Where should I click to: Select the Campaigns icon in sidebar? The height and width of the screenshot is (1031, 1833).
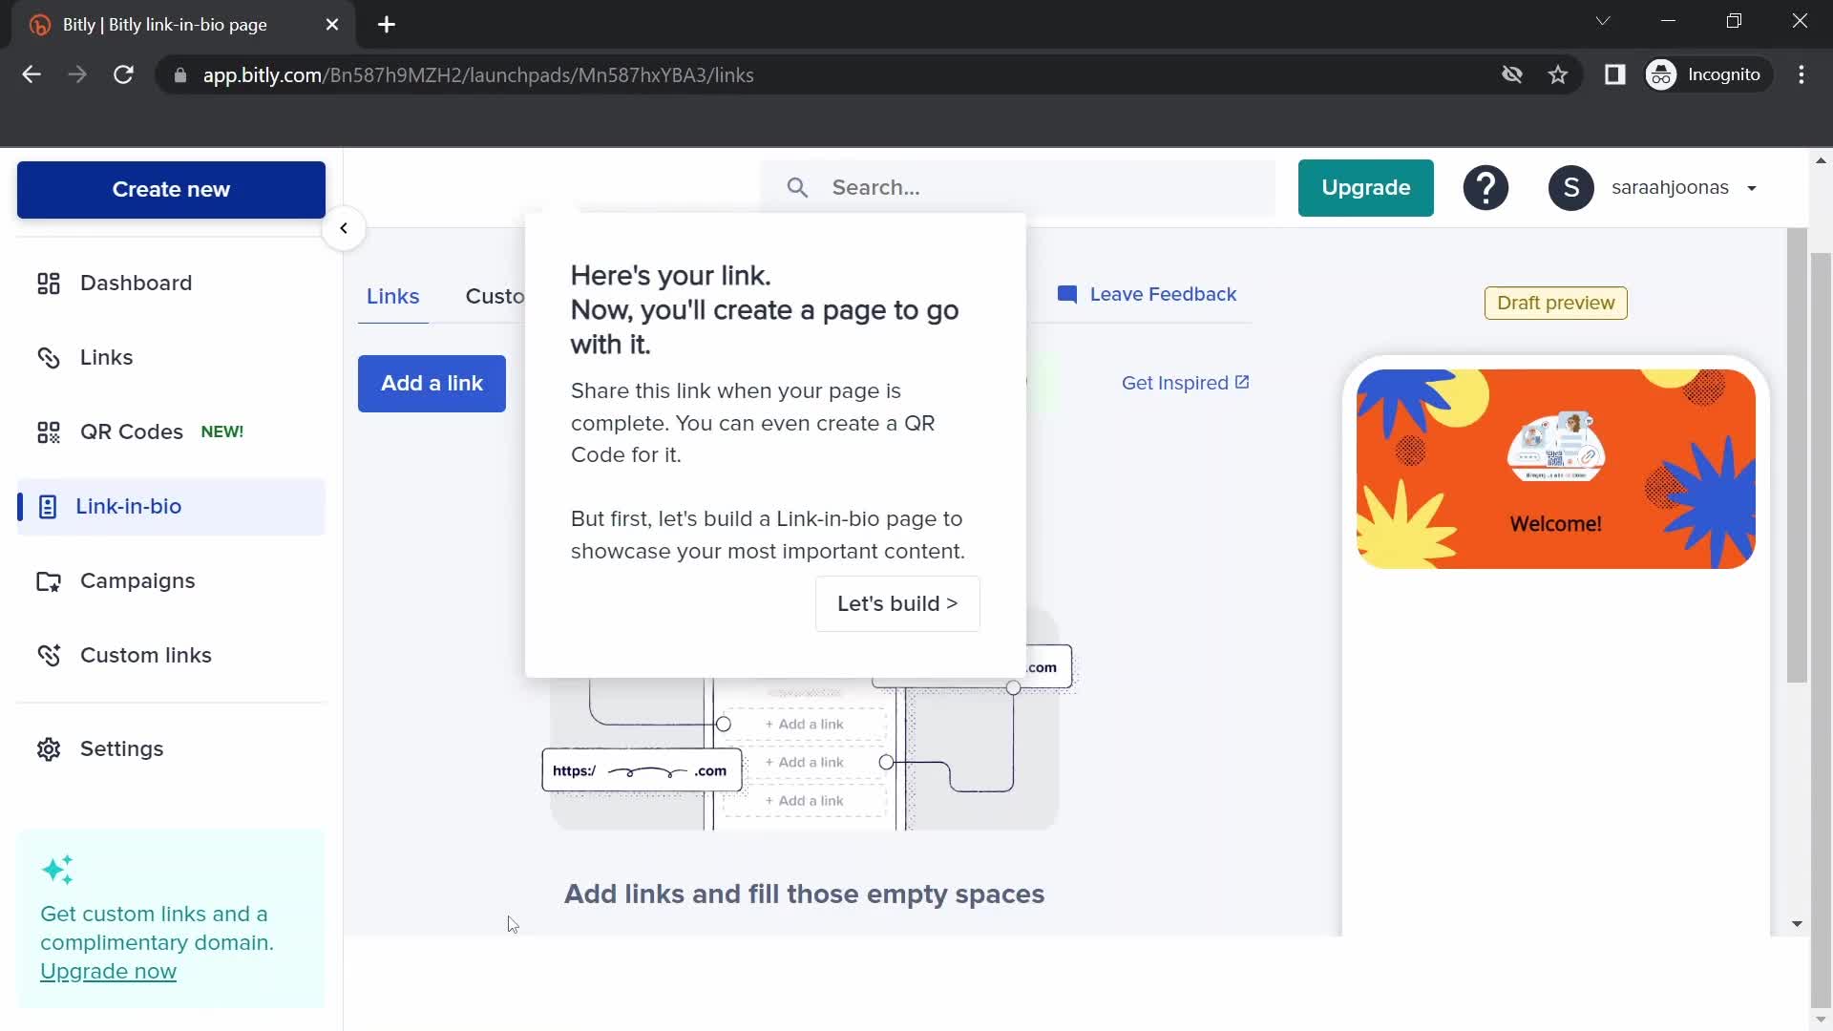point(47,580)
